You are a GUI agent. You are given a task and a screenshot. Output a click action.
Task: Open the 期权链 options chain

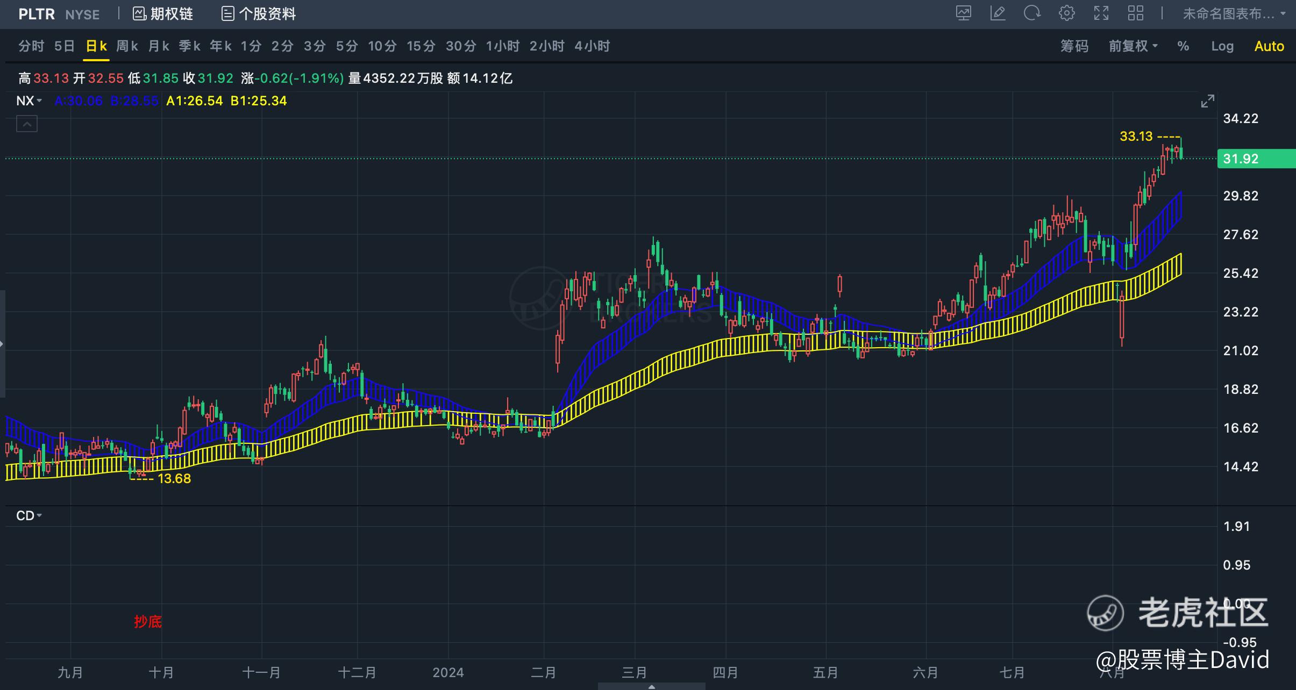[163, 14]
